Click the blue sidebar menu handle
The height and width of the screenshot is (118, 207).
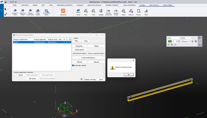(2, 10)
